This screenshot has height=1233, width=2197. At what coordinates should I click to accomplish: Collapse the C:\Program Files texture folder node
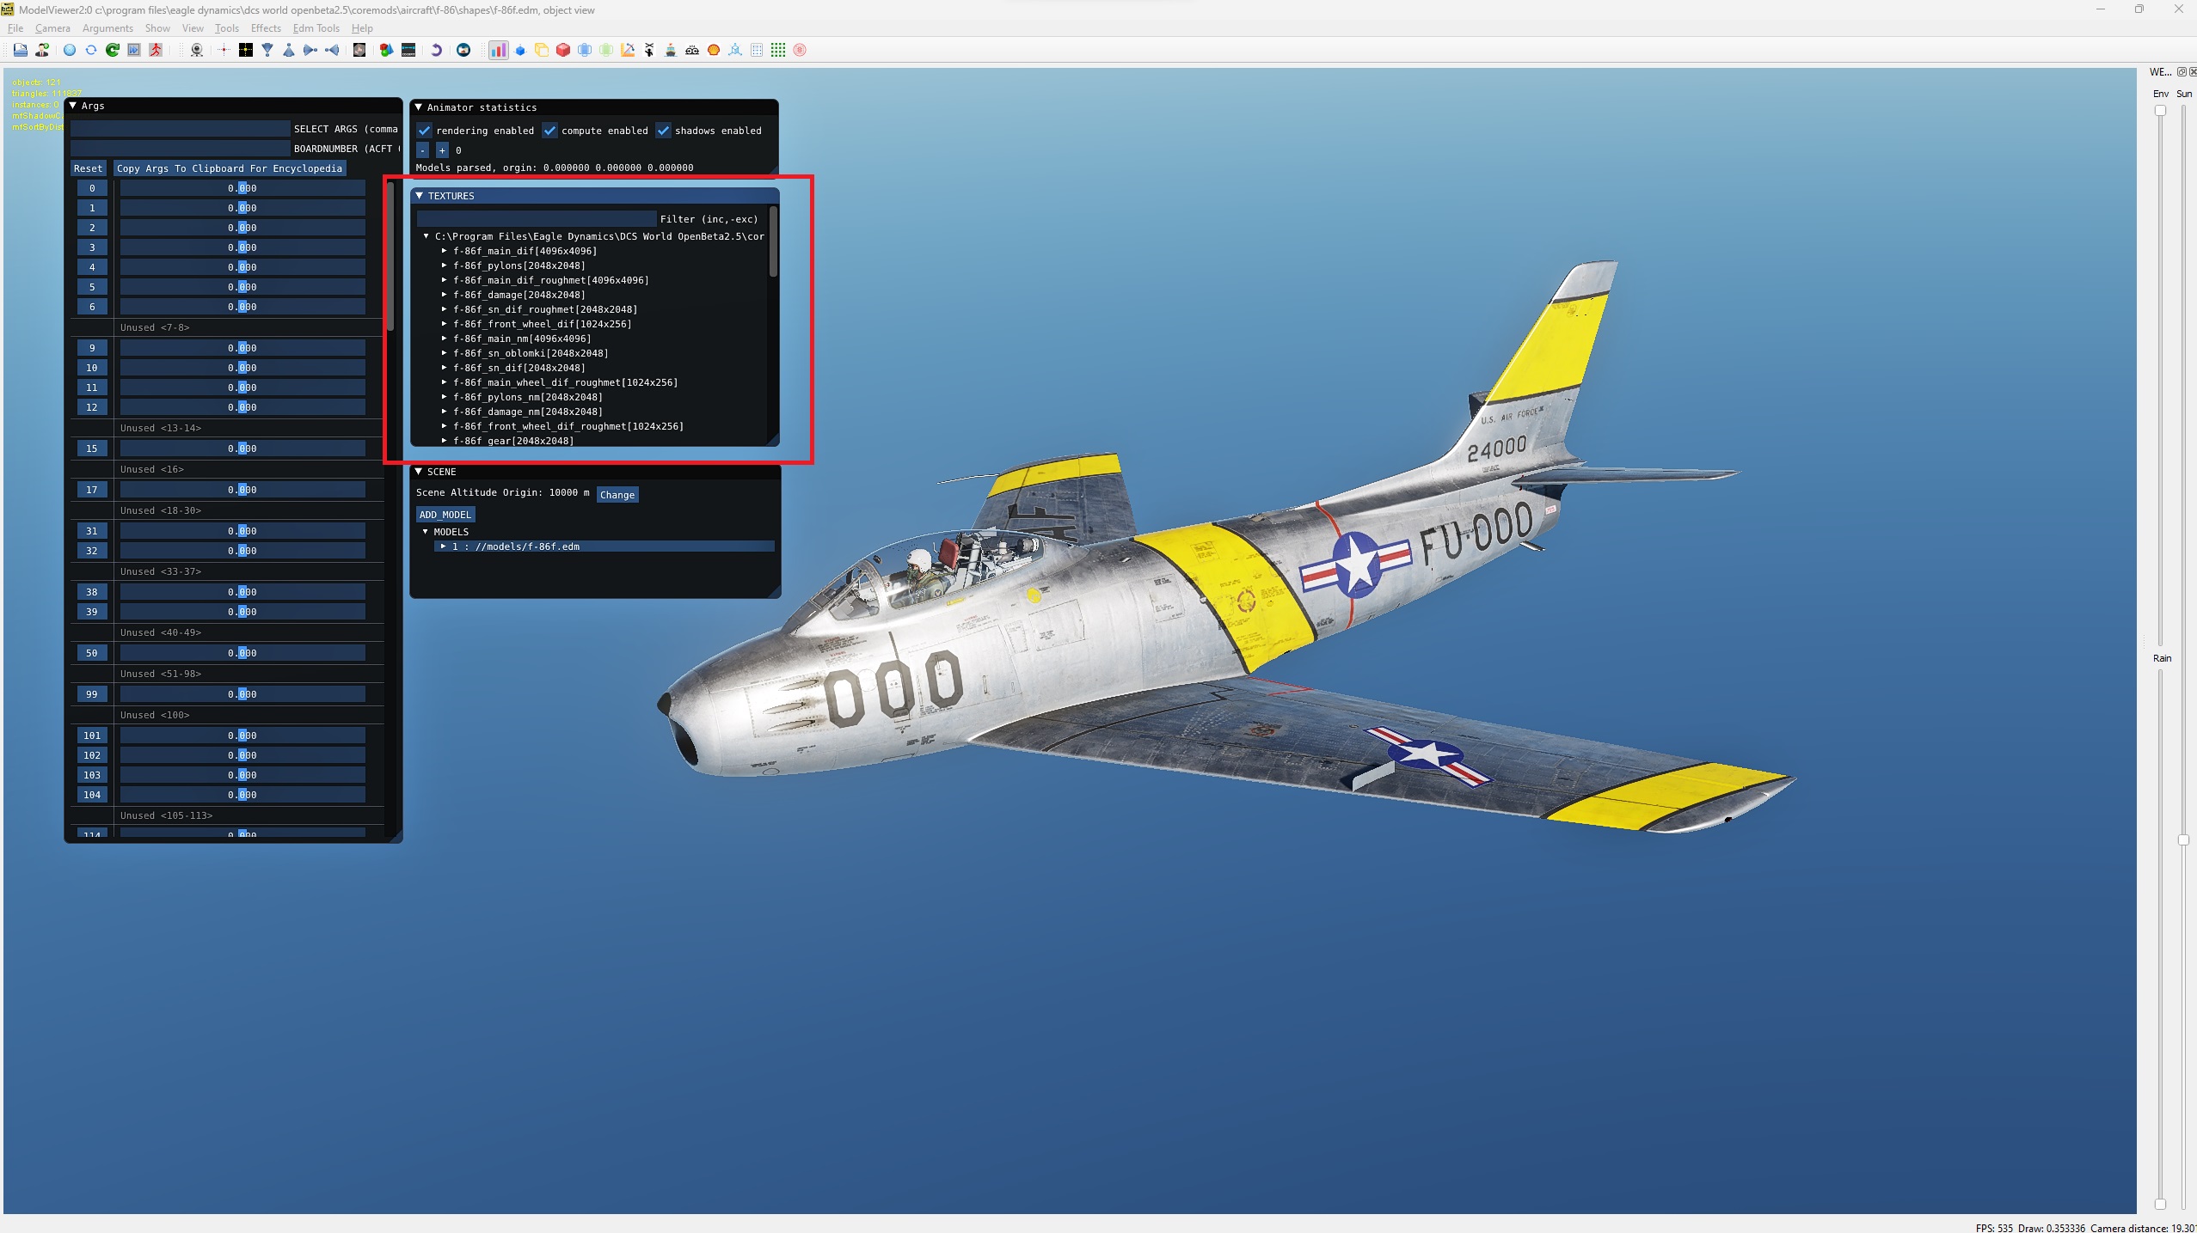pyautogui.click(x=427, y=236)
